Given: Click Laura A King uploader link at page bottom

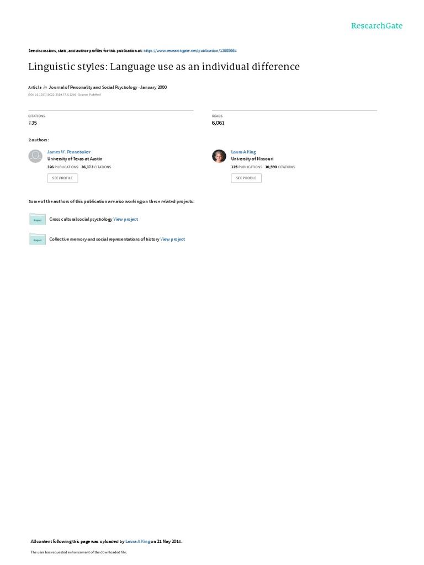Looking at the screenshot, I should pyautogui.click(x=137, y=541).
